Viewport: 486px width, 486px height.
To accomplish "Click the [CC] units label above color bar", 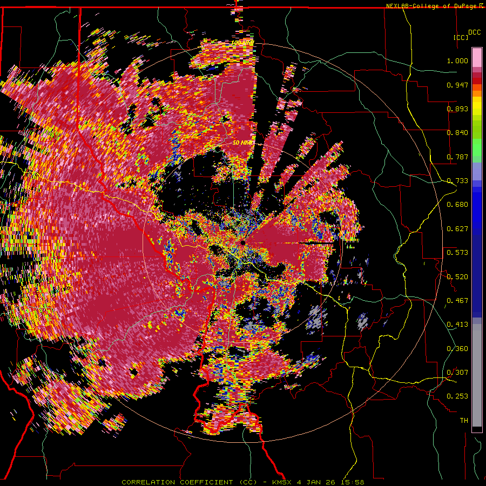I will (461, 37).
